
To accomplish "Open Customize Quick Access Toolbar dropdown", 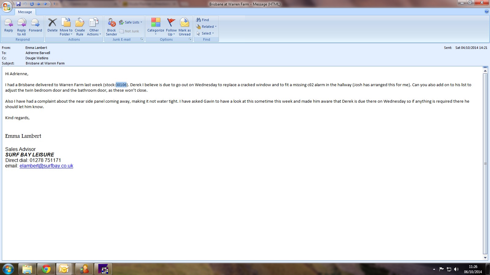I will [x=54, y=4].
